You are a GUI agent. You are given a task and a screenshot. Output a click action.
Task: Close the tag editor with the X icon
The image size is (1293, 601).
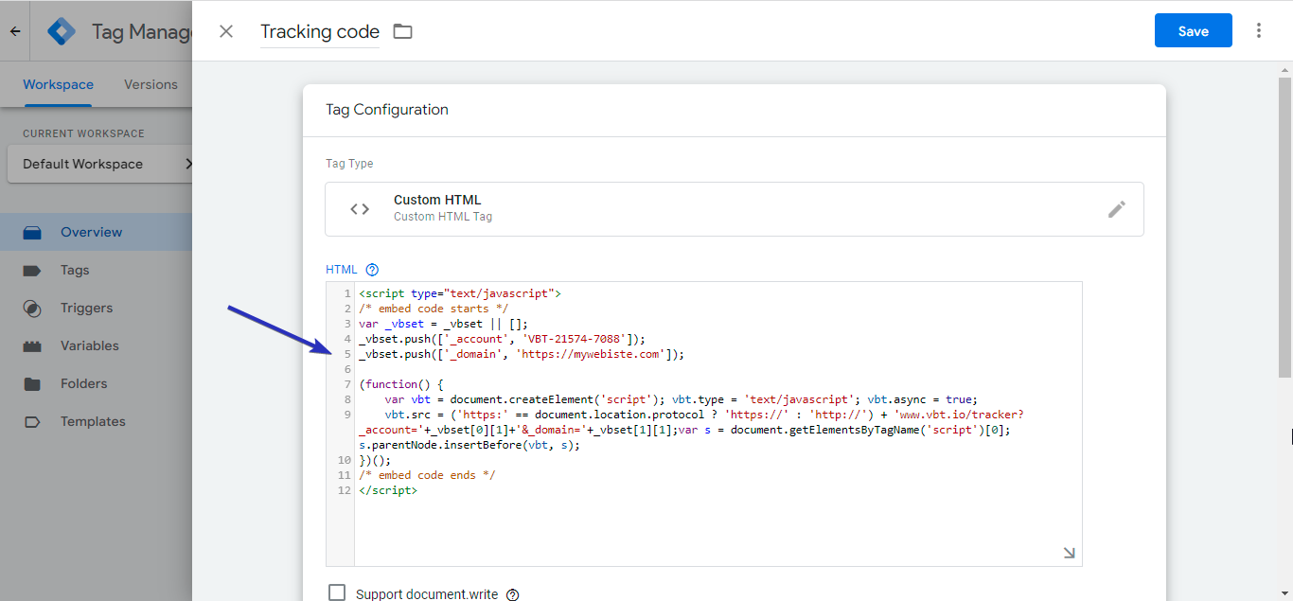click(x=226, y=31)
